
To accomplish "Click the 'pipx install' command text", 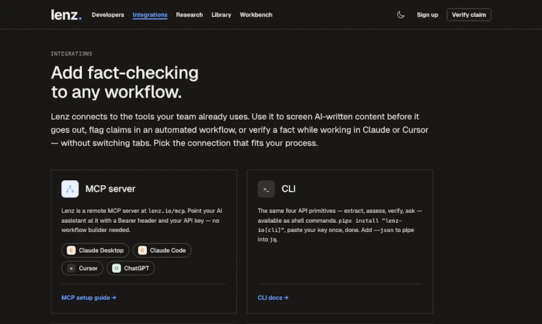I will [x=359, y=221].
